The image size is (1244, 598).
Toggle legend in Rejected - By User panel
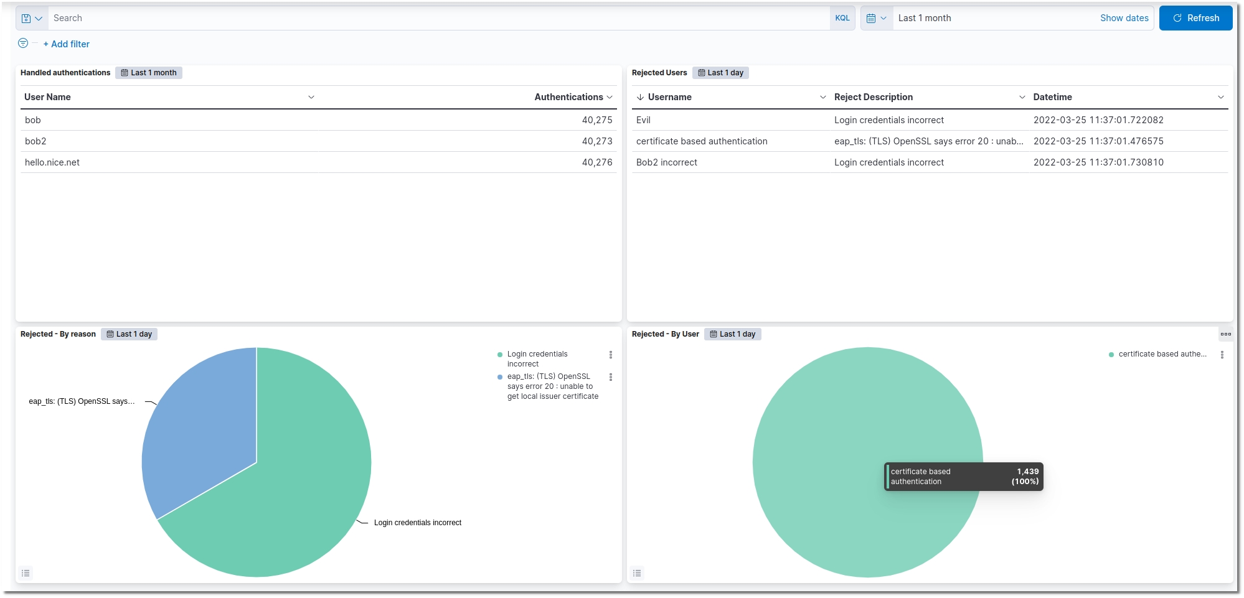coord(637,573)
